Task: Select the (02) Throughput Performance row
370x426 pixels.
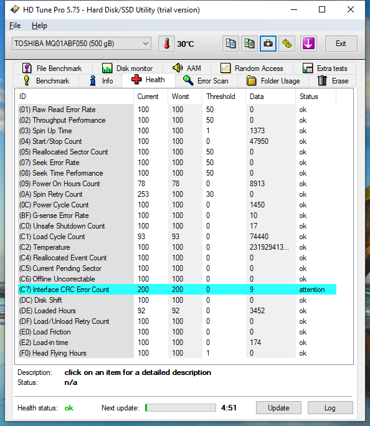Action: pyautogui.click(x=177, y=120)
